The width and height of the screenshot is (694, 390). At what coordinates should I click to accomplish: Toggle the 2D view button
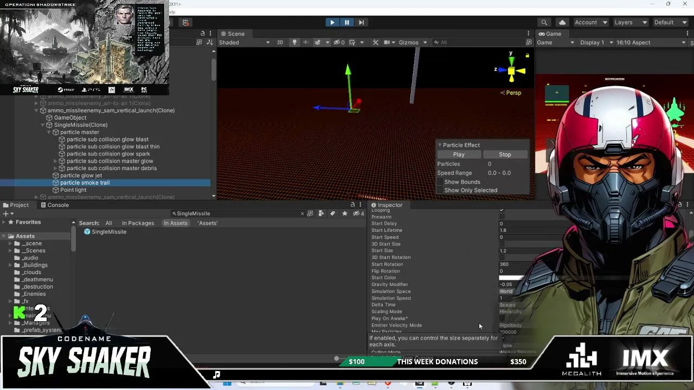point(280,42)
